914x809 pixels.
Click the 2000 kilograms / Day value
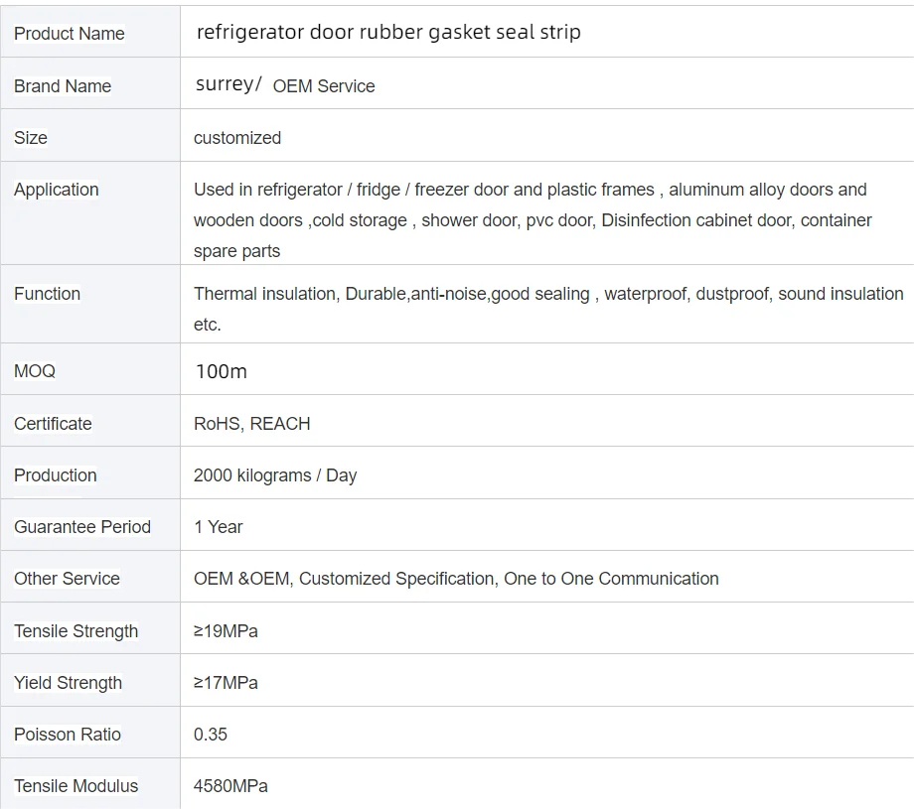coord(275,475)
